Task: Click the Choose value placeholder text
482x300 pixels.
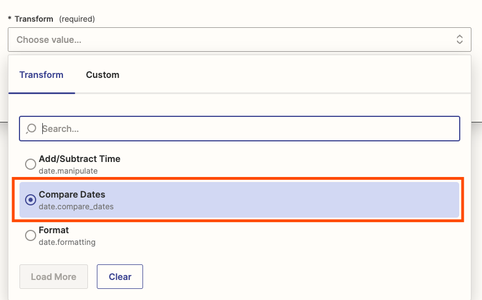Action: 49,40
